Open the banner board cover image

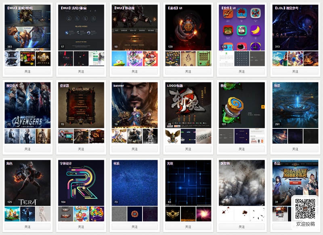pyautogui.click(x=135, y=105)
